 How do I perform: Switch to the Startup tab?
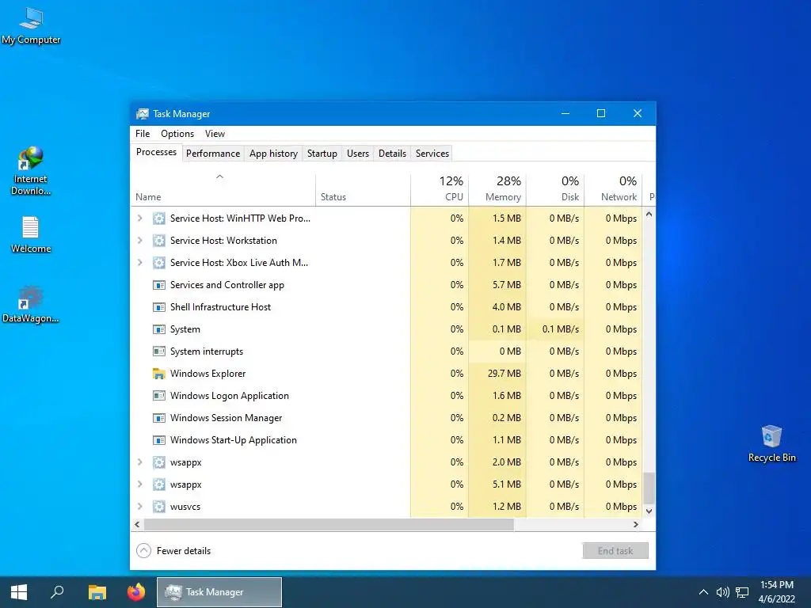tap(322, 154)
